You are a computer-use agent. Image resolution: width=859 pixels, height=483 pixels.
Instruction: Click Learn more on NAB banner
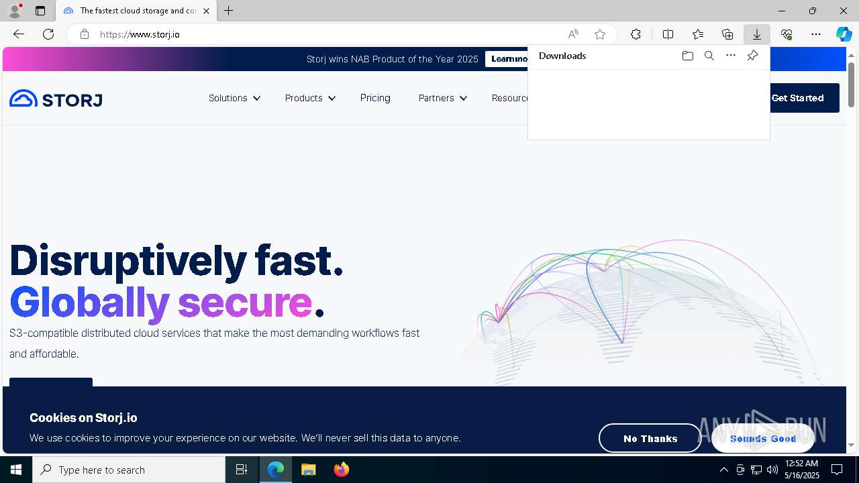[507, 59]
